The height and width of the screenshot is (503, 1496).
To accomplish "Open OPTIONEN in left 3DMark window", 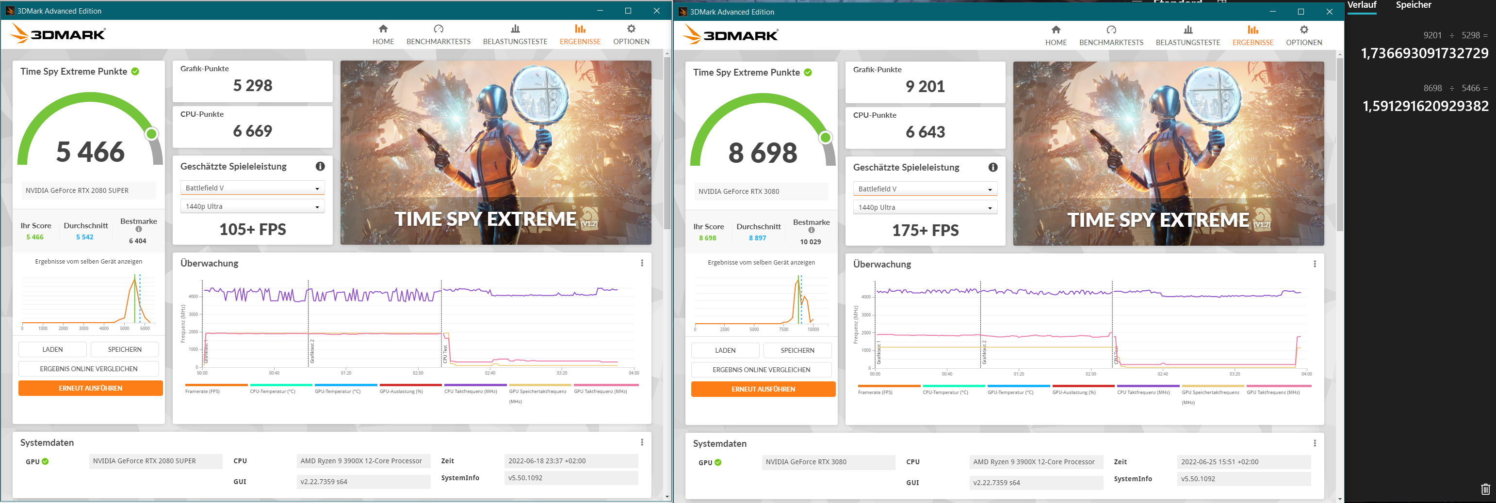I will [x=631, y=35].
